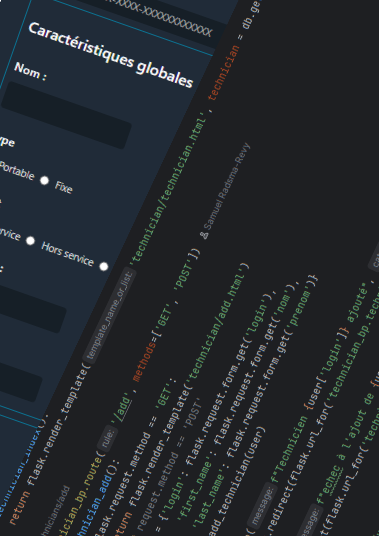Viewport: 379px width, 536px height.
Task: Click the 'Hors service' label
Action: 68,254
